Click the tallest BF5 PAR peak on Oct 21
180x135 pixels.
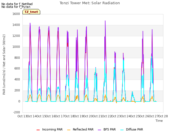point(105,21)
